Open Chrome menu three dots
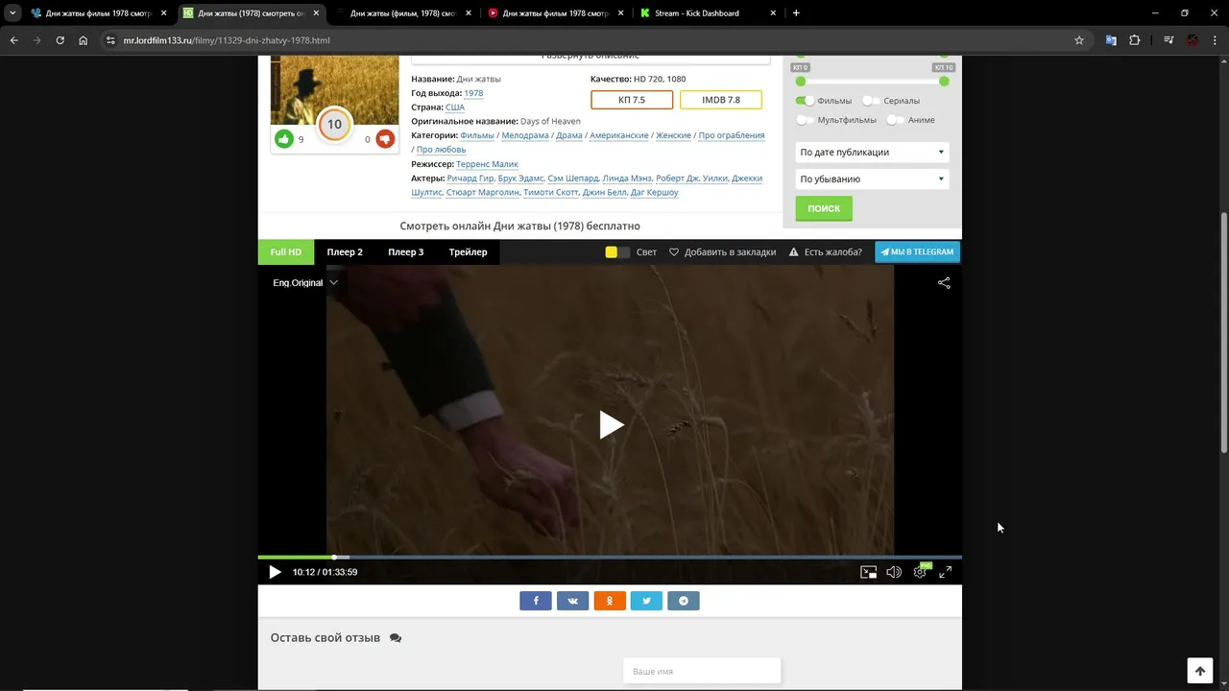 point(1216,40)
